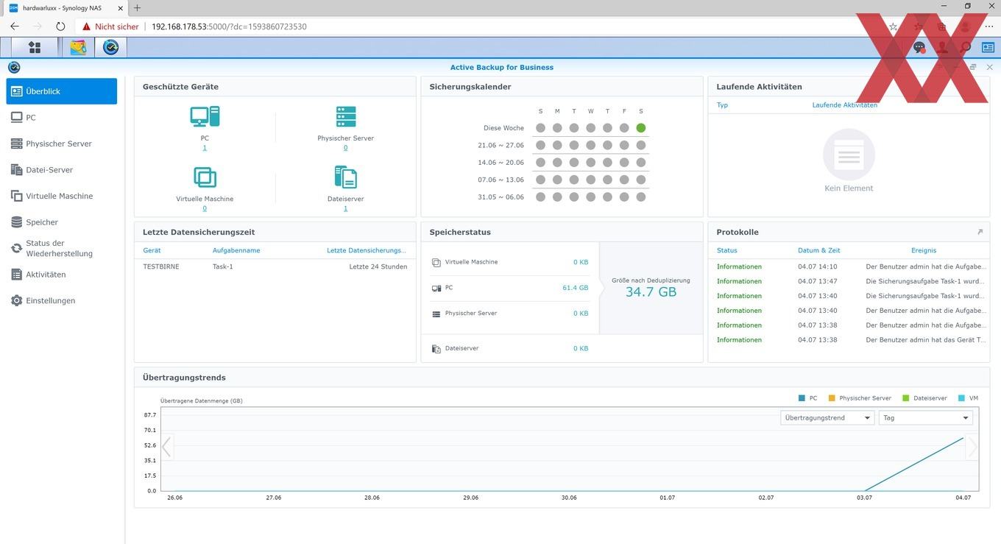Click Sunday dot in Diese Woche row
The image size is (1001, 544).
point(541,128)
